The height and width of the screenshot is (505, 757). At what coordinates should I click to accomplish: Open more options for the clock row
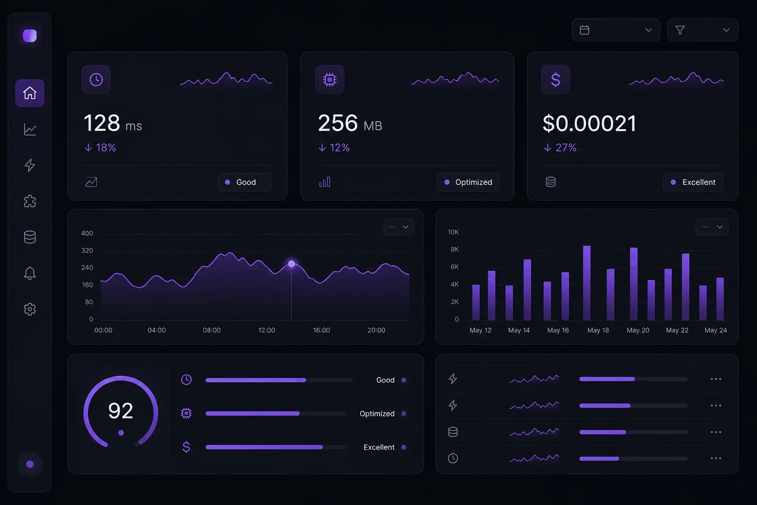(716, 459)
